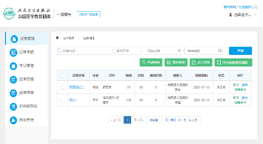The height and width of the screenshot is (144, 263).
Task: Go to the next page 下一页
Action: tap(139, 120)
